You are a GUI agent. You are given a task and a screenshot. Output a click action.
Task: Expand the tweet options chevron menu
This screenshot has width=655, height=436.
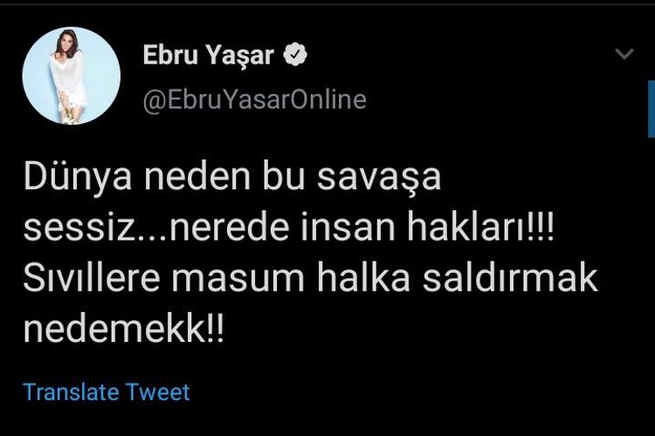[624, 54]
